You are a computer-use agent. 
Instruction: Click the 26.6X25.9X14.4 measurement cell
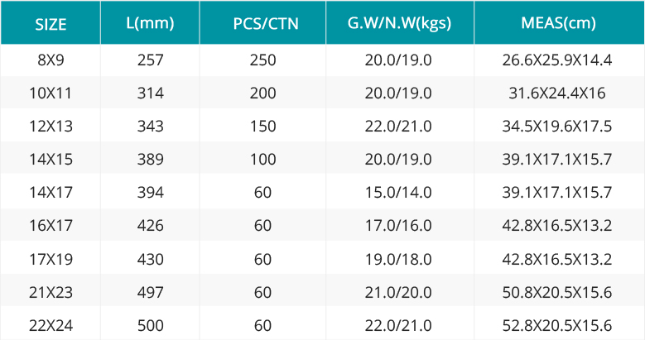[x=557, y=60]
